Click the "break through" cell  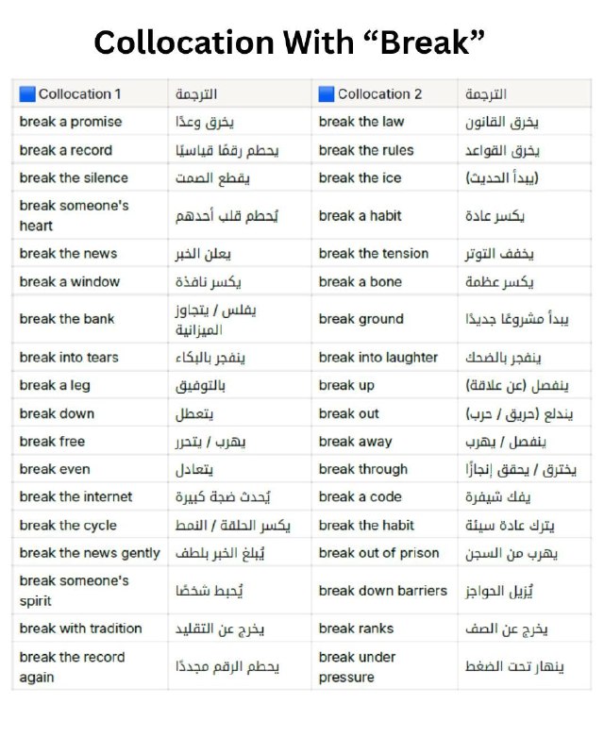click(384, 469)
